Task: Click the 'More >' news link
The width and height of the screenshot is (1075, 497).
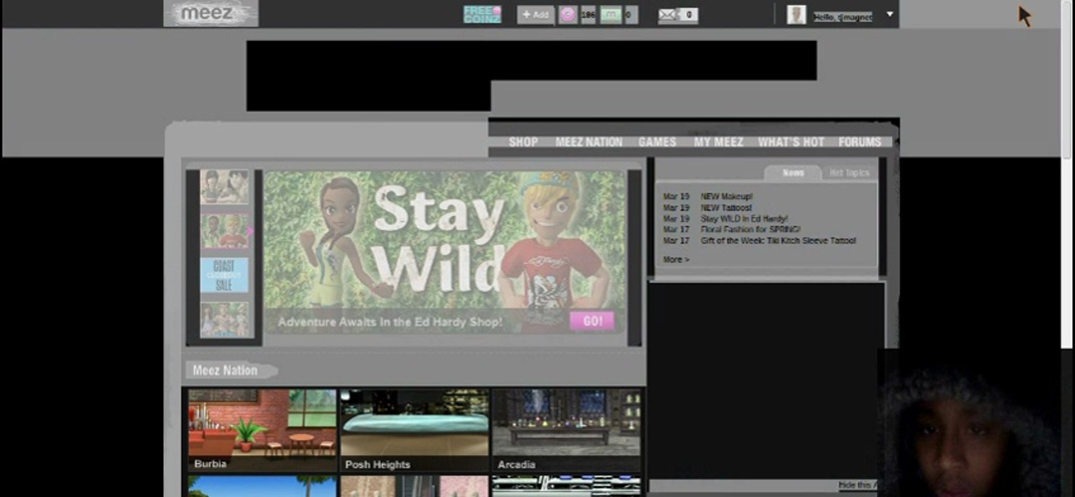Action: (676, 260)
